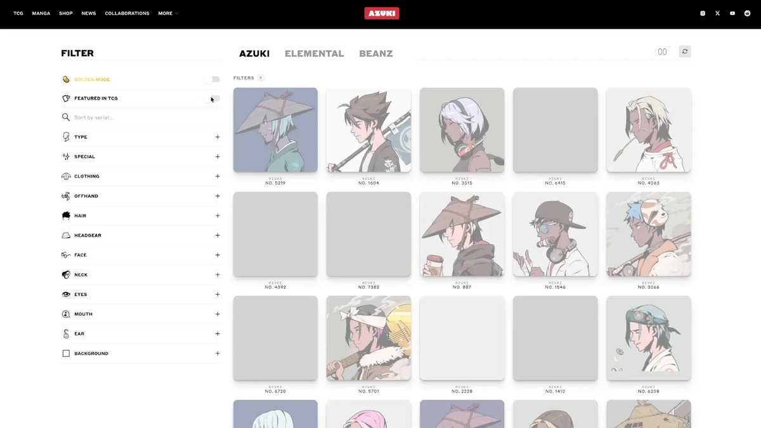Expand NECK filter with plus button
Image resolution: width=761 pixels, height=428 pixels.
(x=218, y=275)
